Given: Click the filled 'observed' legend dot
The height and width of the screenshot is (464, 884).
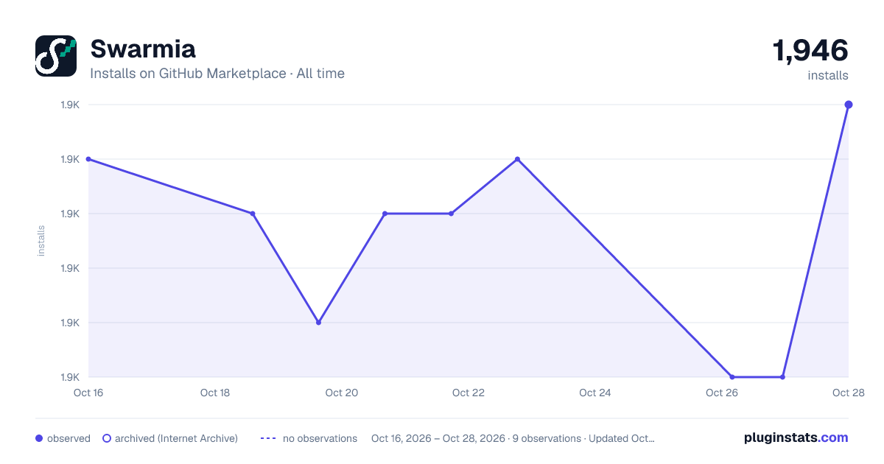Looking at the screenshot, I should pos(39,438).
